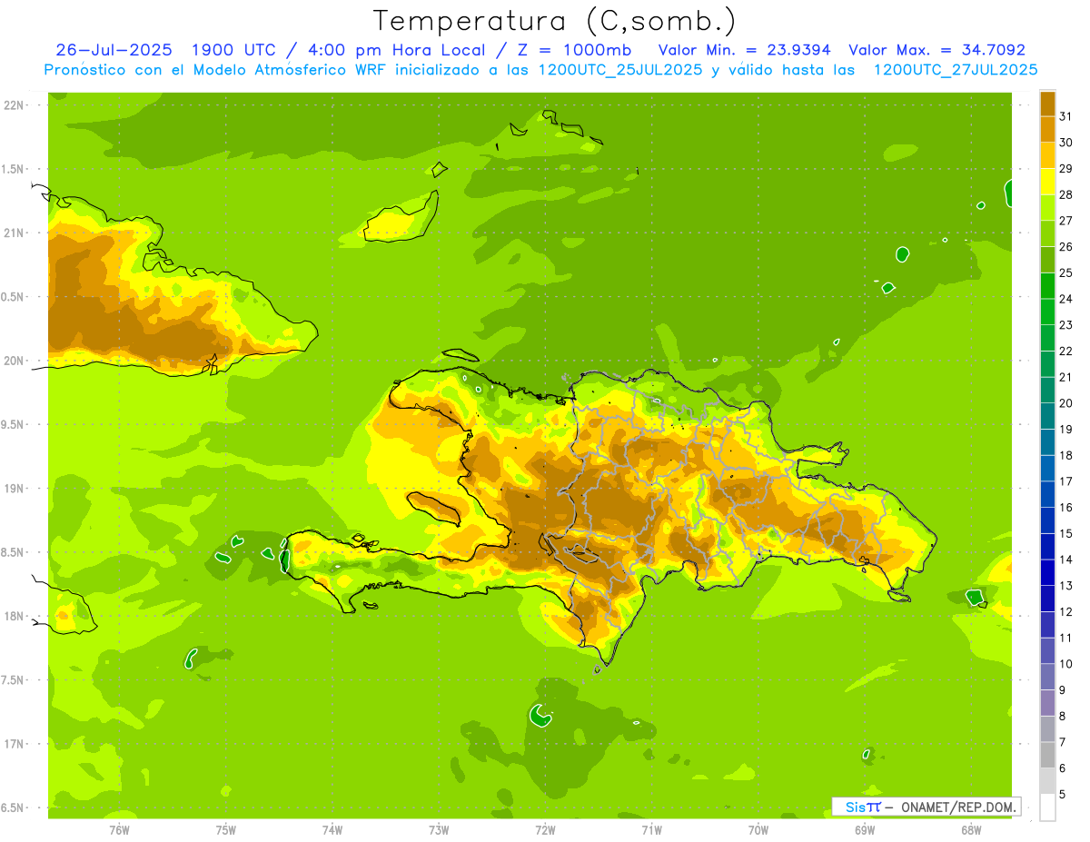Viewport: 1090px width, 842px height.
Task: Click the colorbar value label "11"
Action: point(1066,638)
